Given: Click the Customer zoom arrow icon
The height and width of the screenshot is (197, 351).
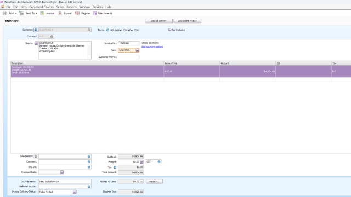Looking at the screenshot, I should [36, 30].
